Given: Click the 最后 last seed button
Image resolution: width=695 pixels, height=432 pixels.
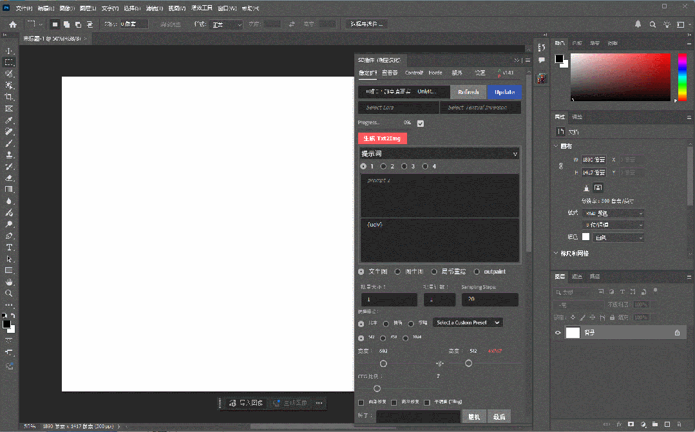Looking at the screenshot, I should coord(499,417).
